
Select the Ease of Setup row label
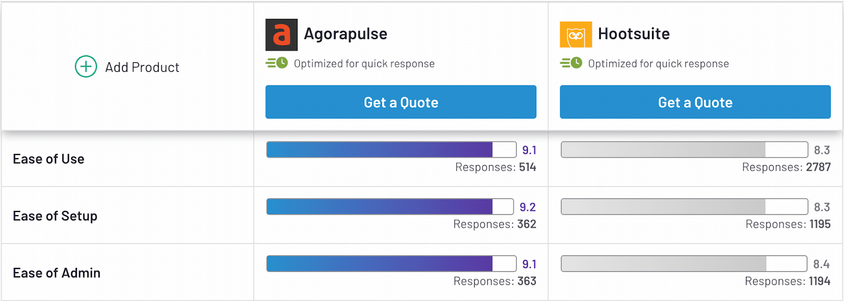(x=55, y=216)
